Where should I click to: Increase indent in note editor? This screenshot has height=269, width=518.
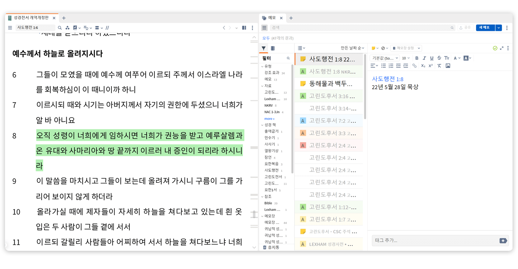pyautogui.click(x=406, y=66)
